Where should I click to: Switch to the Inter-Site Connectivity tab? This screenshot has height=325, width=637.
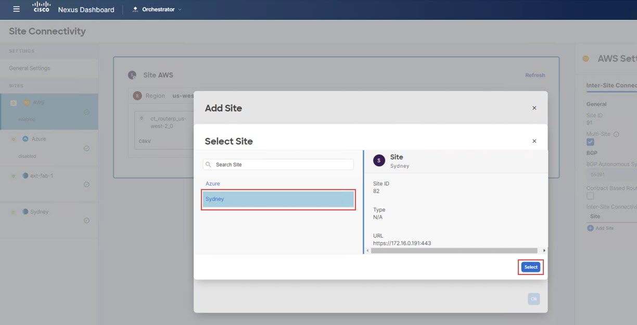pyautogui.click(x=611, y=85)
